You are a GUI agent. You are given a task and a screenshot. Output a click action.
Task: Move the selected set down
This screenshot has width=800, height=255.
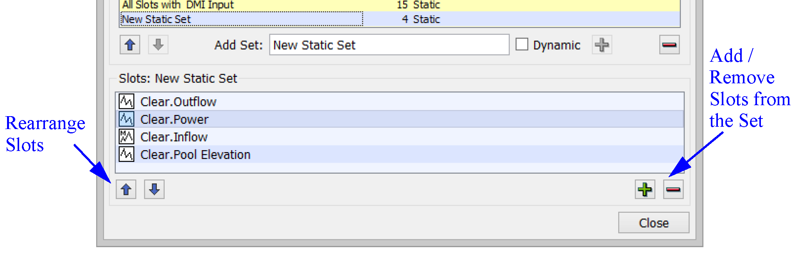(158, 45)
